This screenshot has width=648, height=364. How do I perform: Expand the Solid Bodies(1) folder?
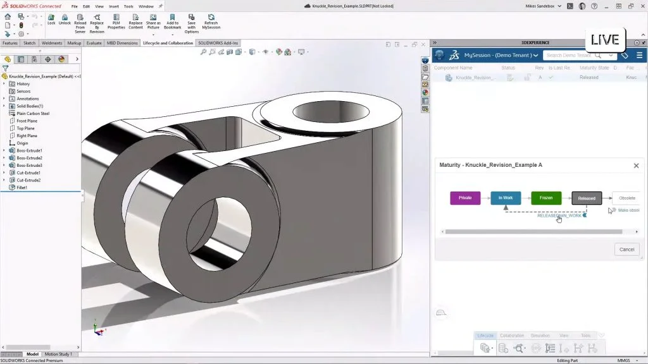(x=4, y=106)
